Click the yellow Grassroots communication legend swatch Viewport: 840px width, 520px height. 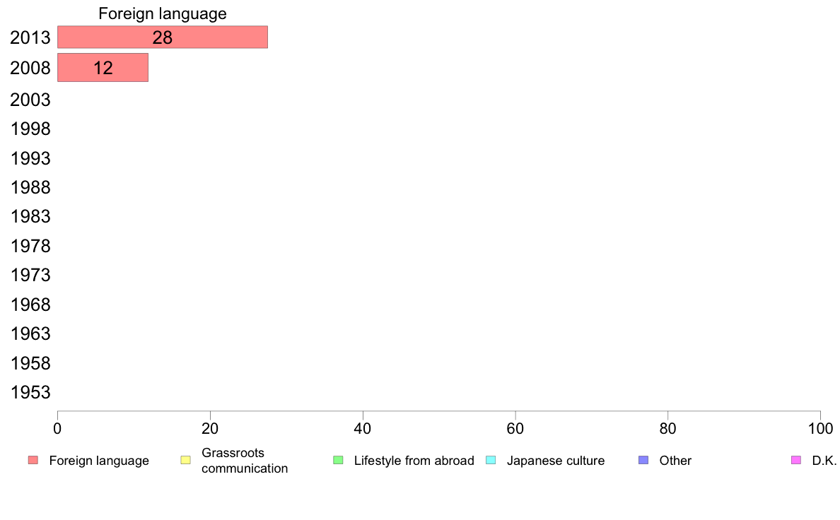pyautogui.click(x=185, y=460)
